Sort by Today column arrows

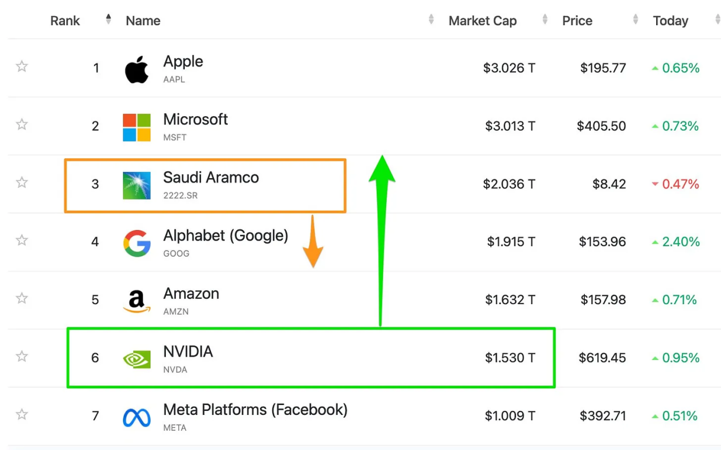click(717, 20)
